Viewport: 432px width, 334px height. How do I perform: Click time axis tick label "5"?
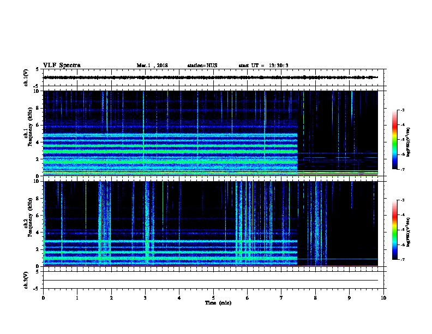click(213, 298)
